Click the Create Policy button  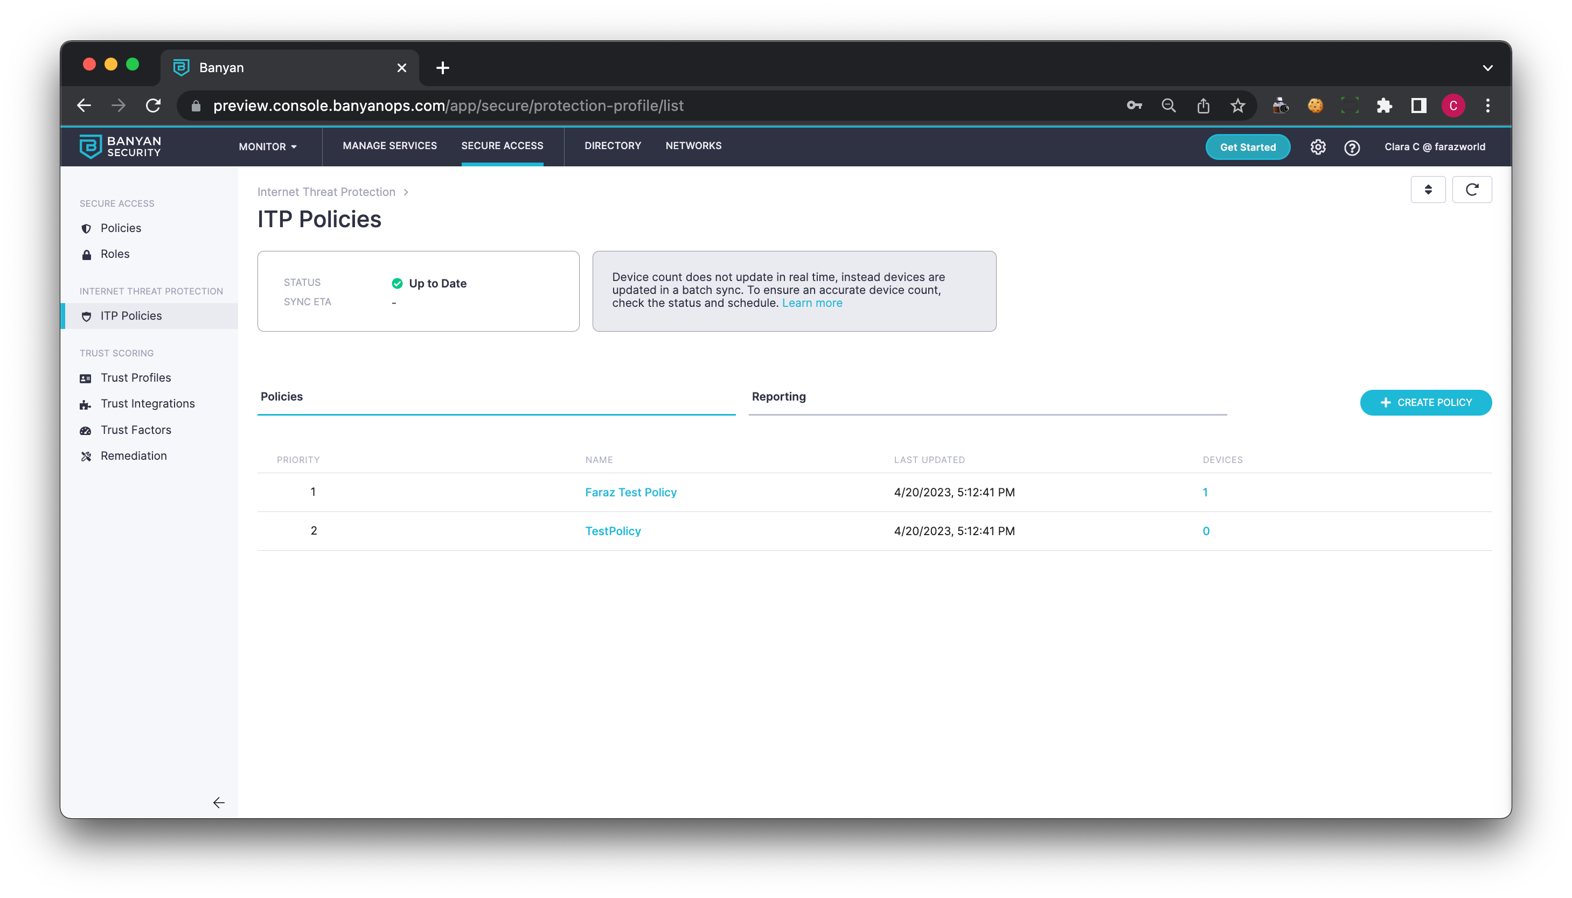click(x=1425, y=402)
